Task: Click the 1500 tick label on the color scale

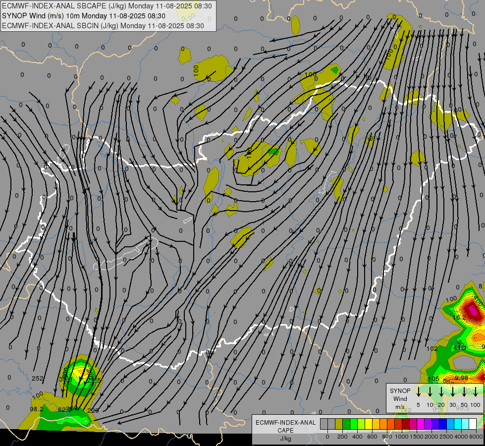Action: click(x=417, y=437)
